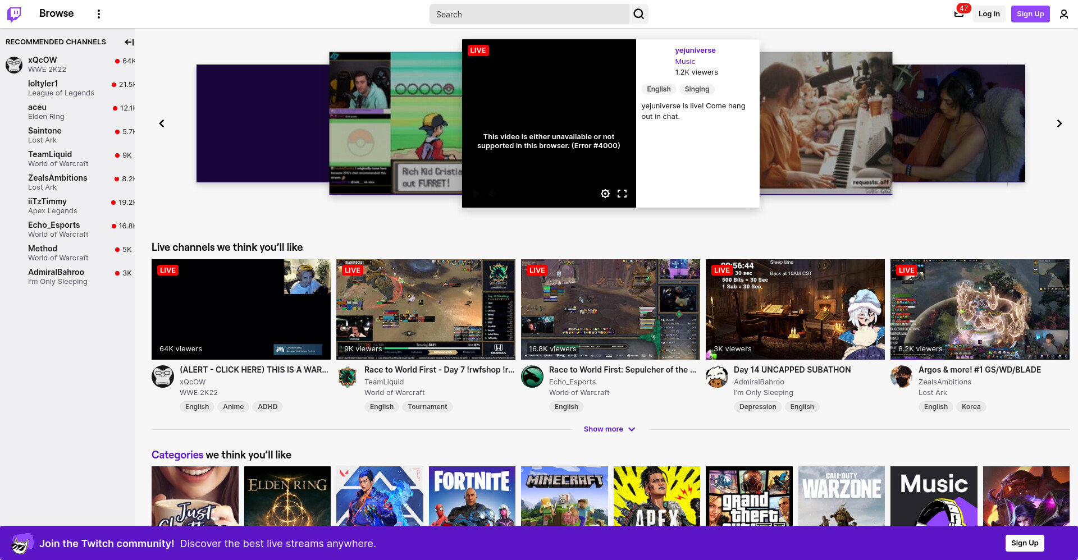Open the Elden Ring category cover

287,496
